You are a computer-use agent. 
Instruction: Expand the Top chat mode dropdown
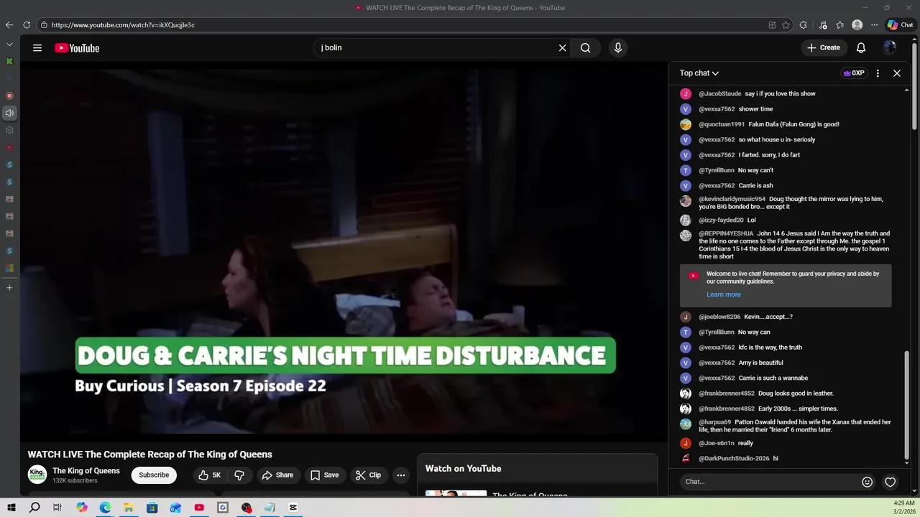699,73
